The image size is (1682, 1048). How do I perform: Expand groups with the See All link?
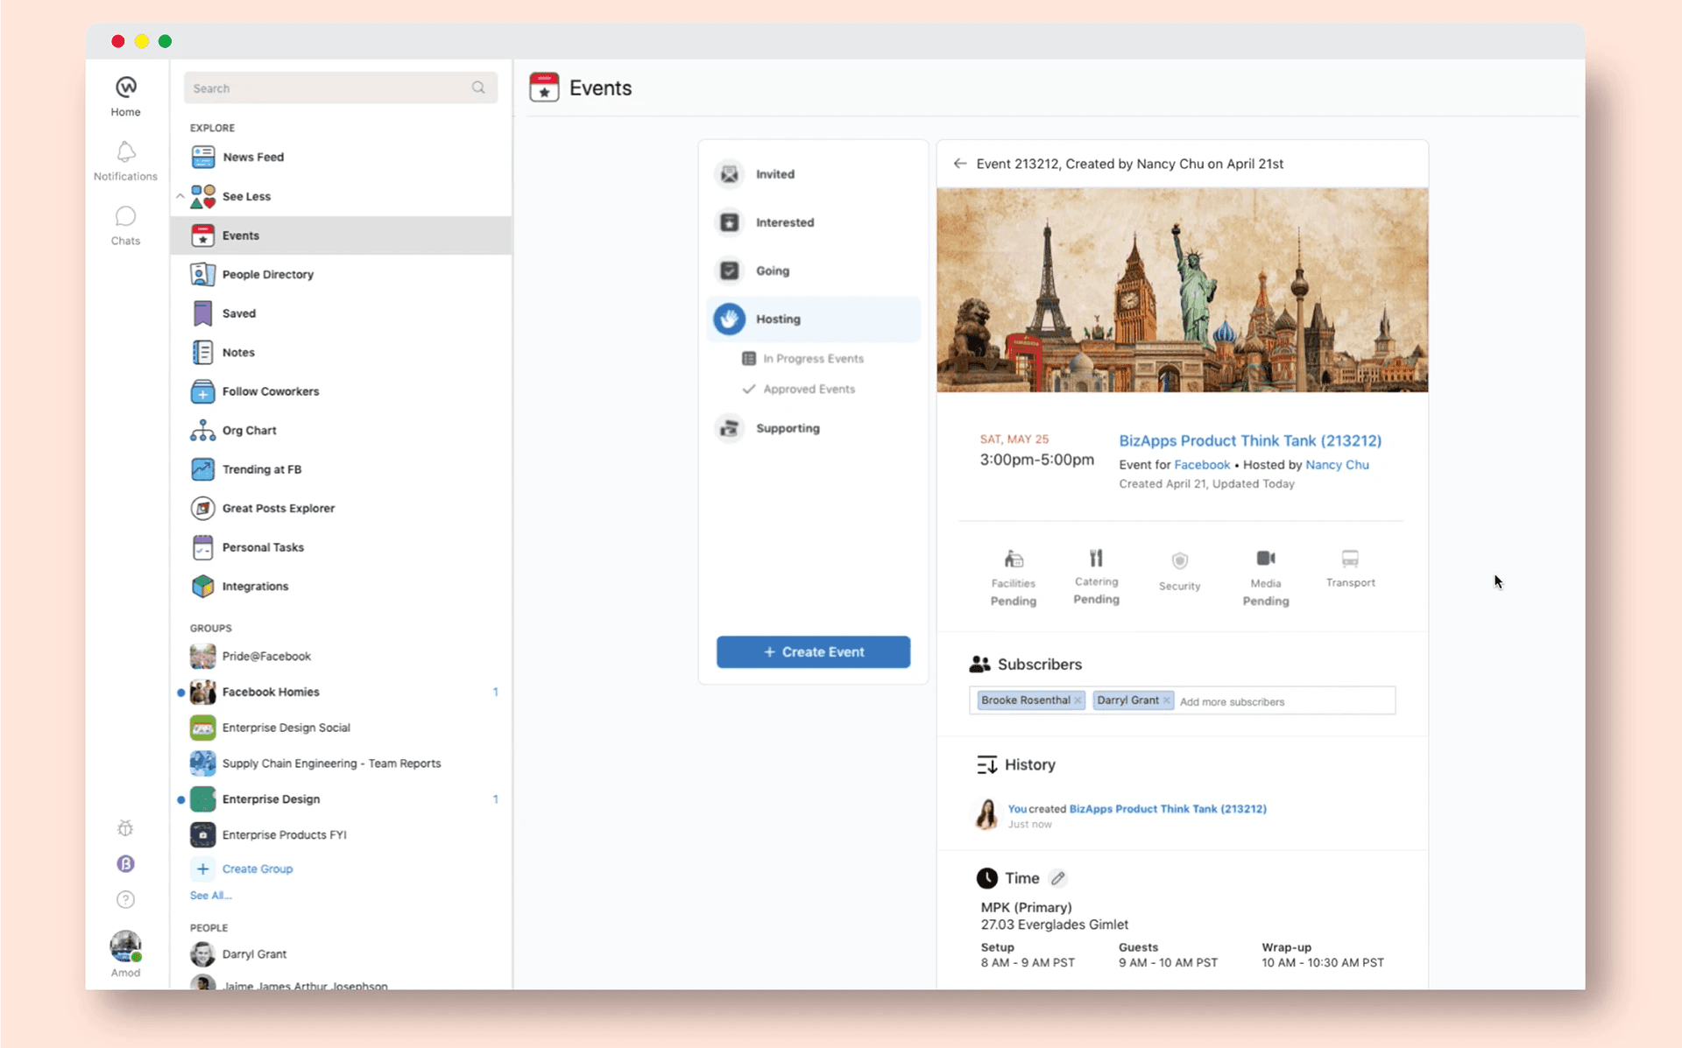tap(210, 895)
